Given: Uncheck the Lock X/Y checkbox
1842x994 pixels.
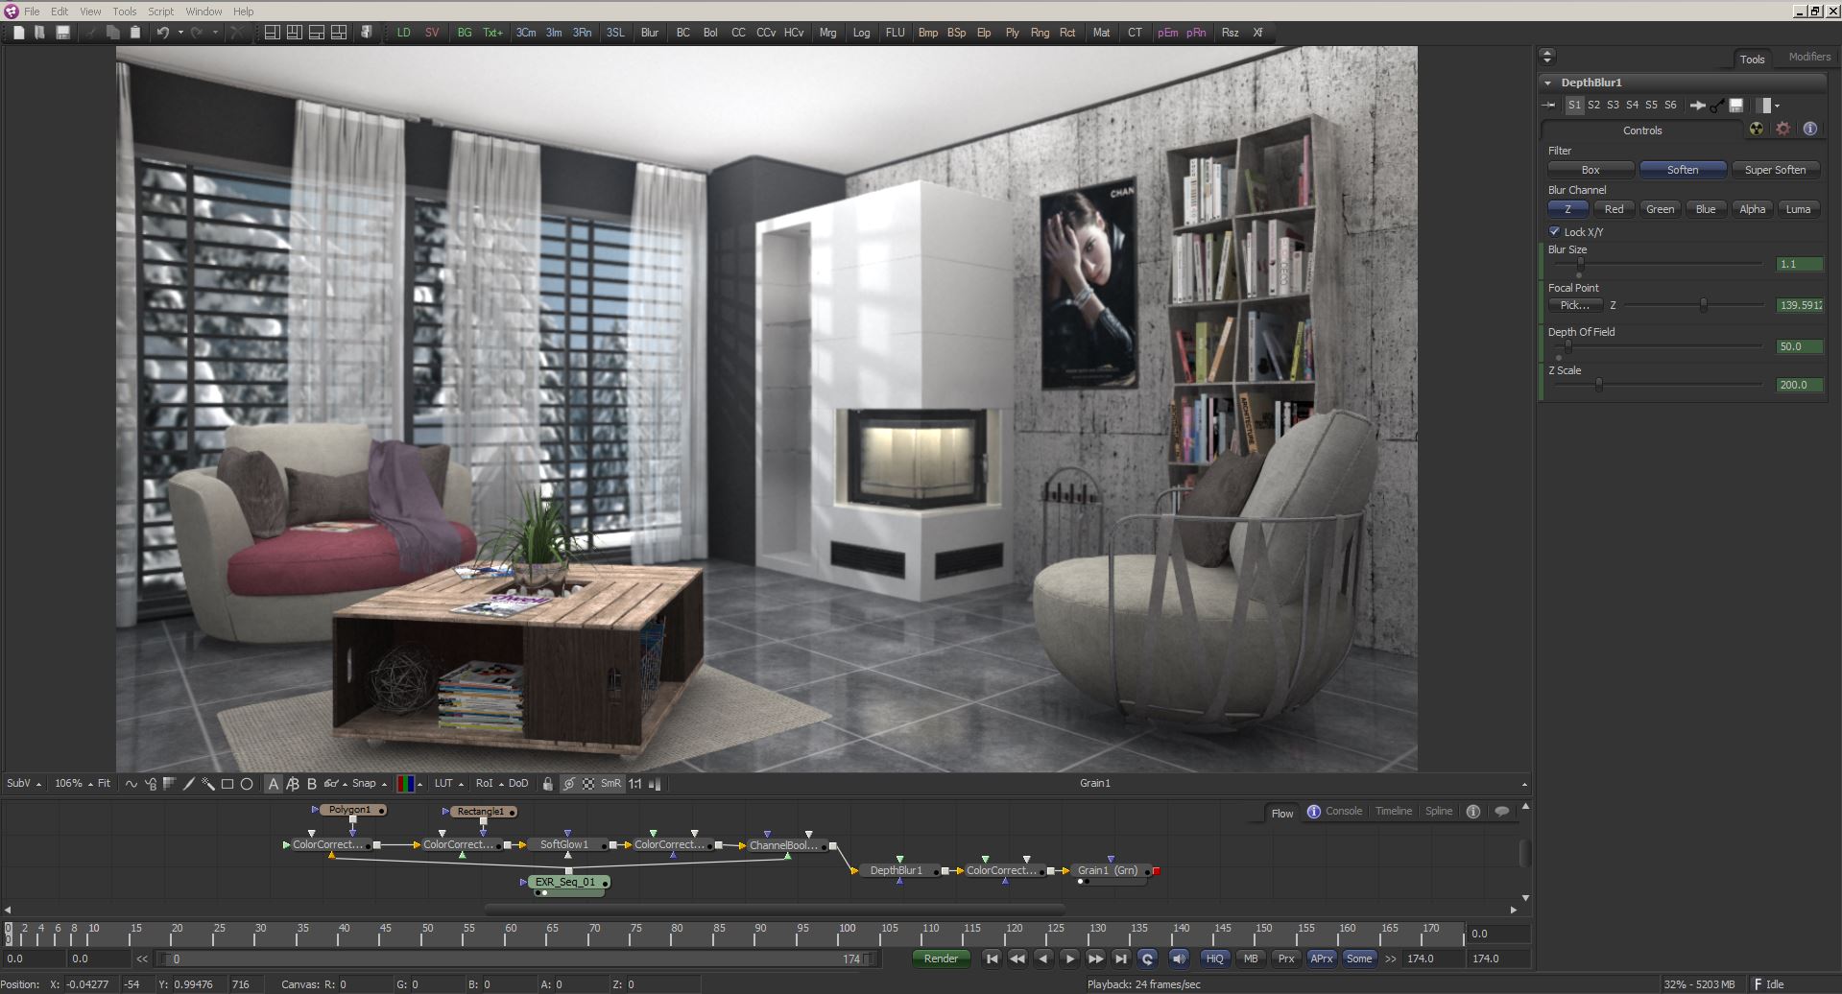Looking at the screenshot, I should point(1554,231).
